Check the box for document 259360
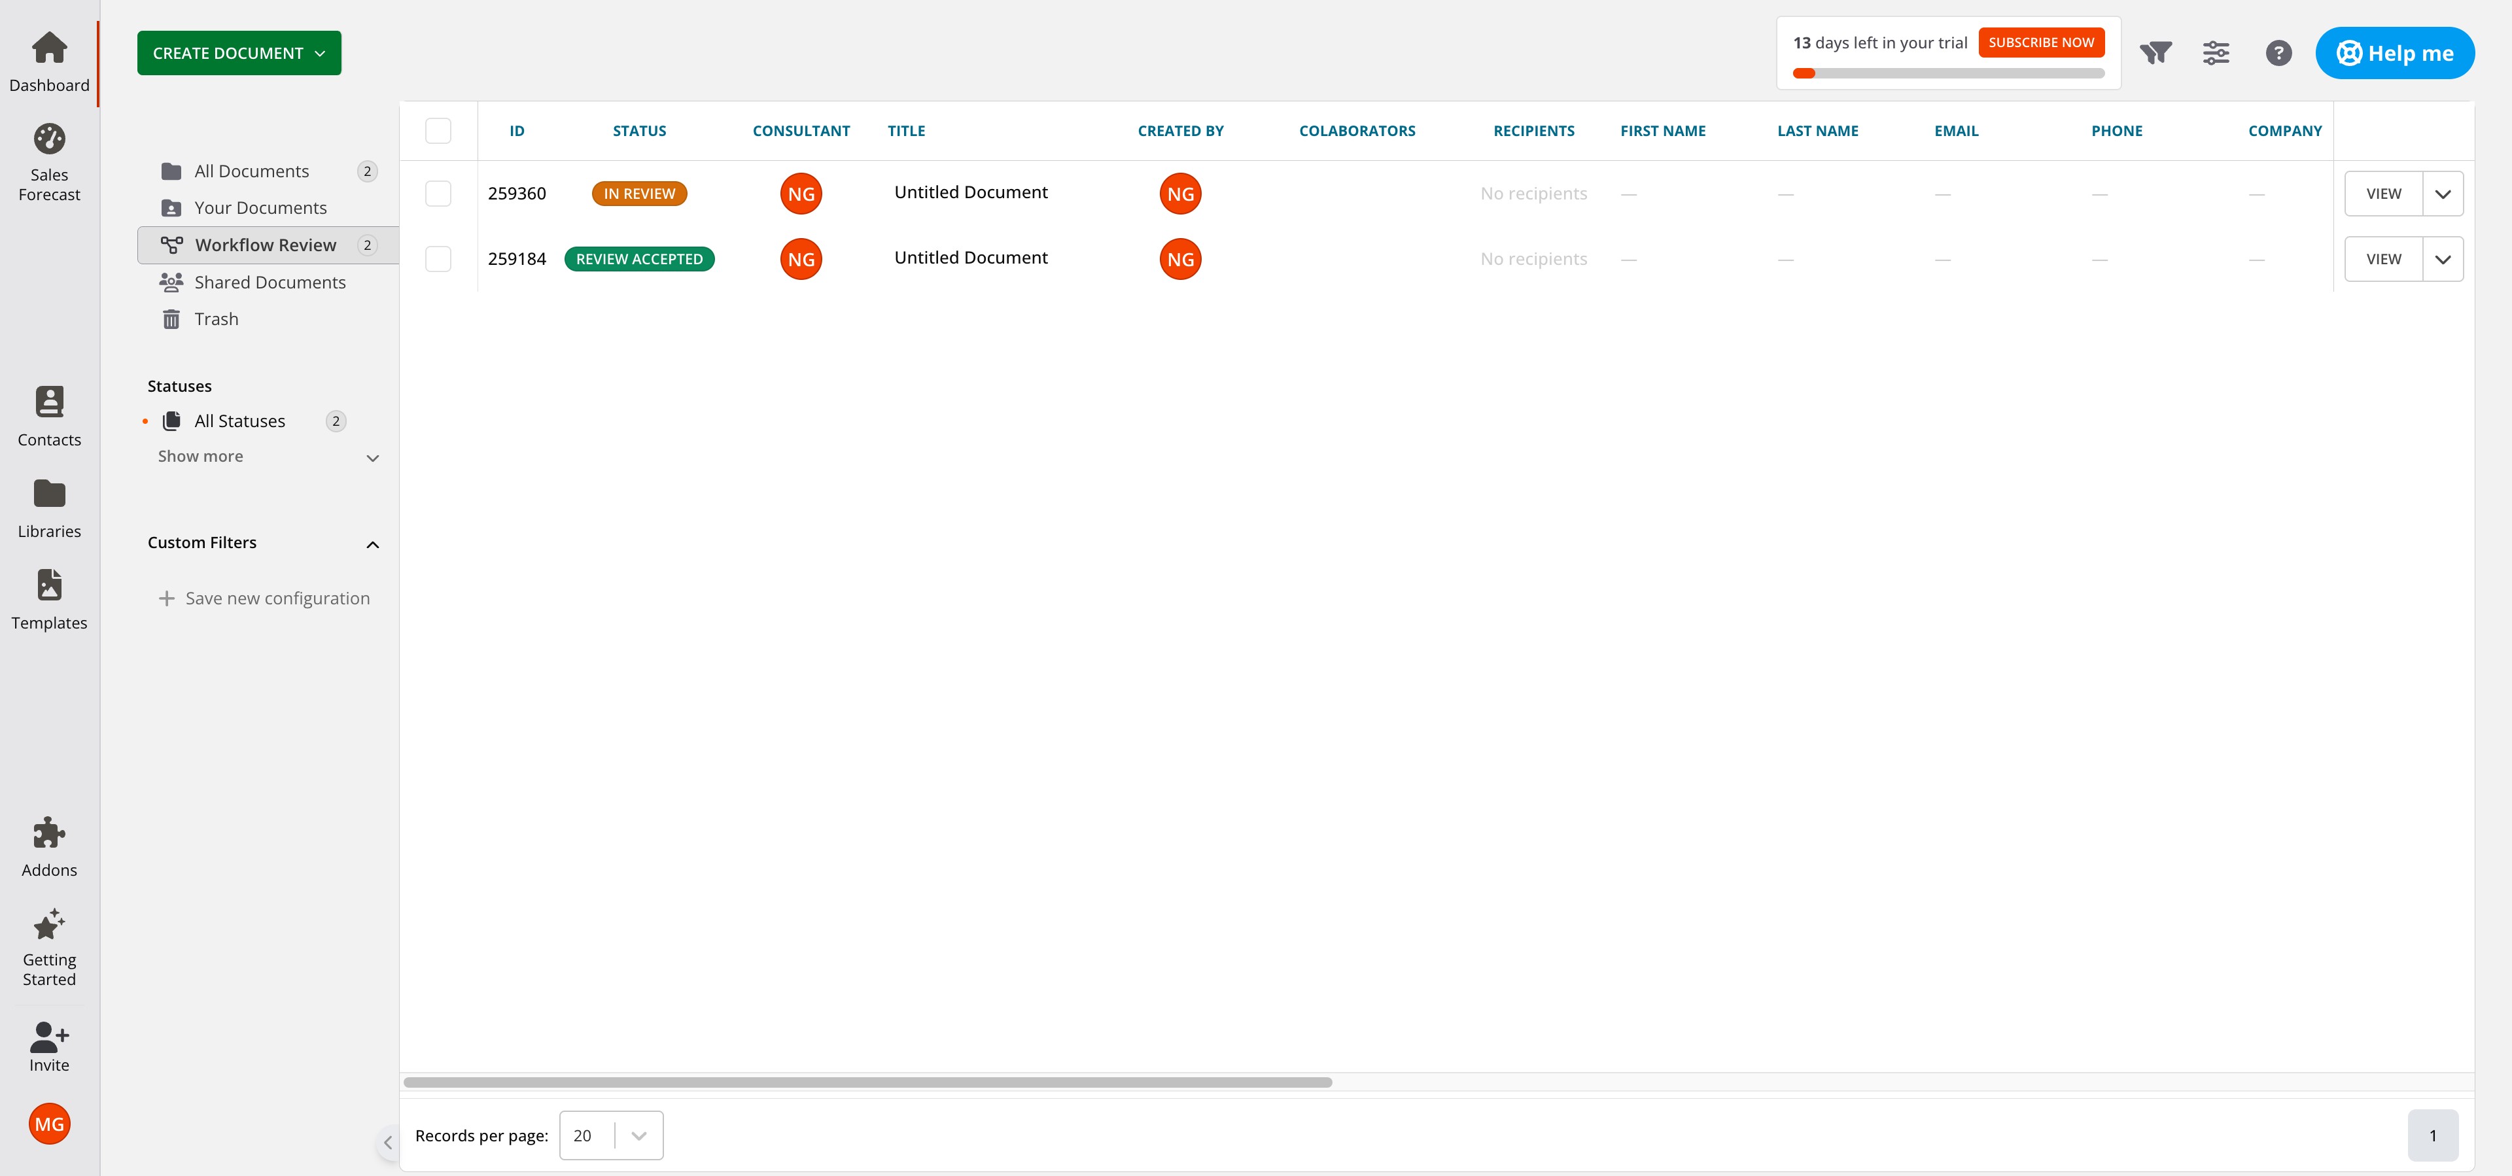 click(438, 193)
